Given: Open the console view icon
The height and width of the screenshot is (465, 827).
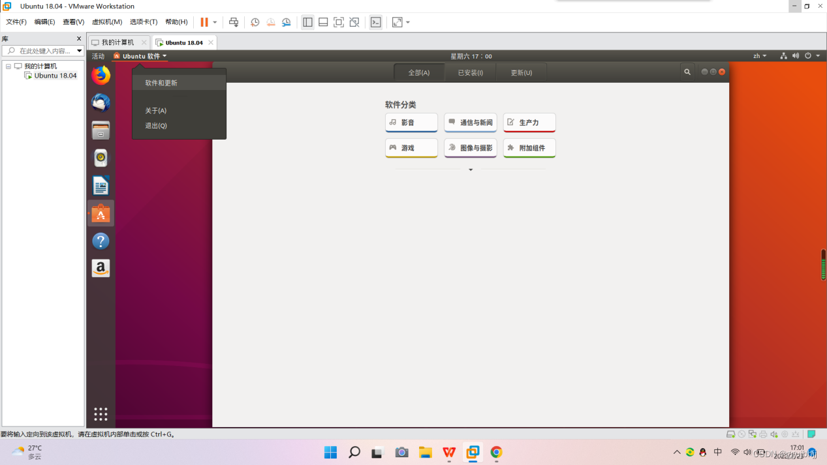Looking at the screenshot, I should coord(376,22).
